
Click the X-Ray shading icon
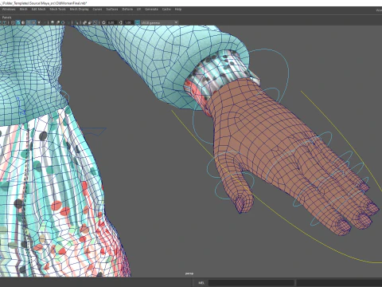(84, 22)
